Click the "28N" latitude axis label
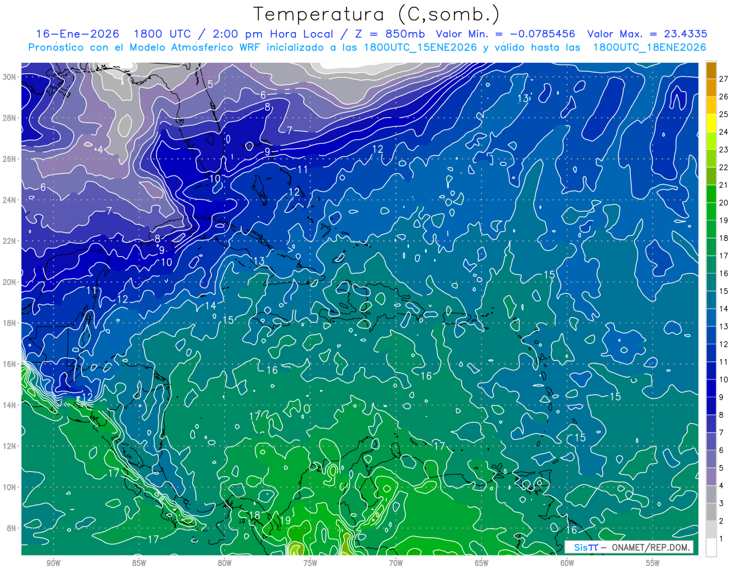The image size is (740, 571). coord(9,118)
